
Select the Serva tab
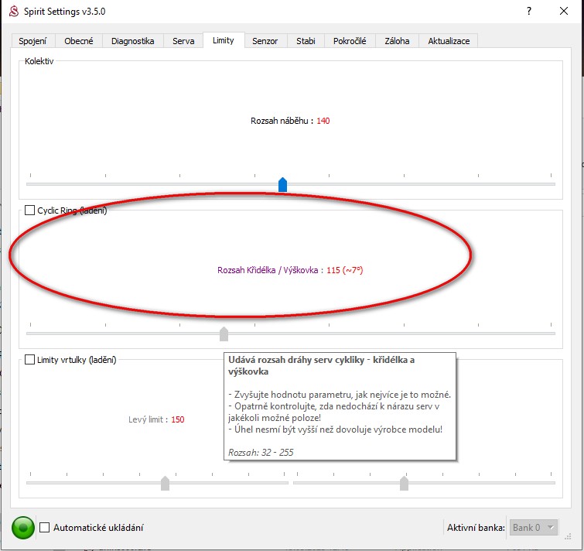point(183,41)
